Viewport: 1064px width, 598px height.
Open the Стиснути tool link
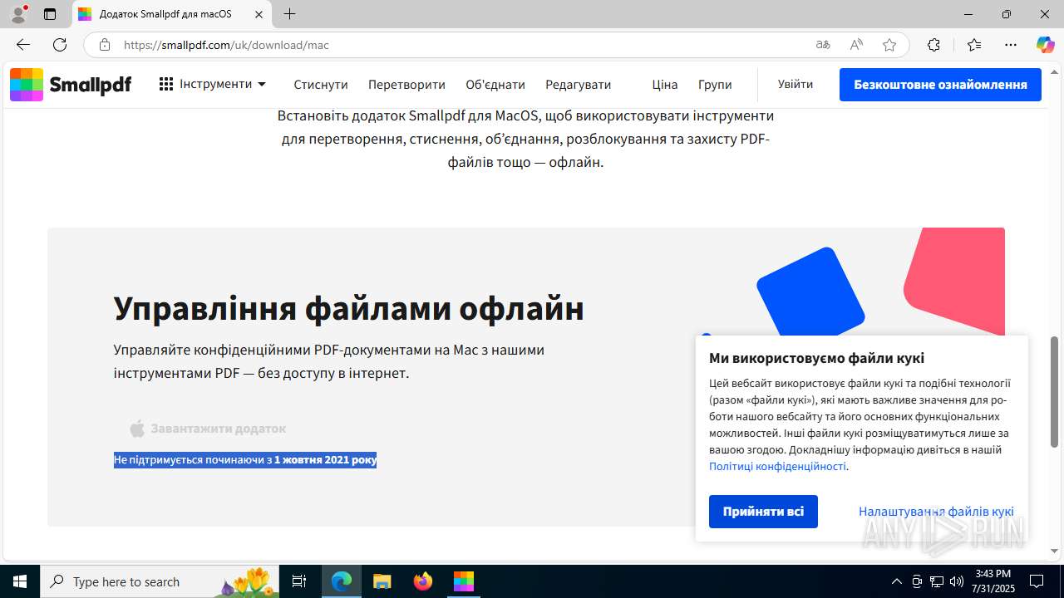pyautogui.click(x=321, y=85)
